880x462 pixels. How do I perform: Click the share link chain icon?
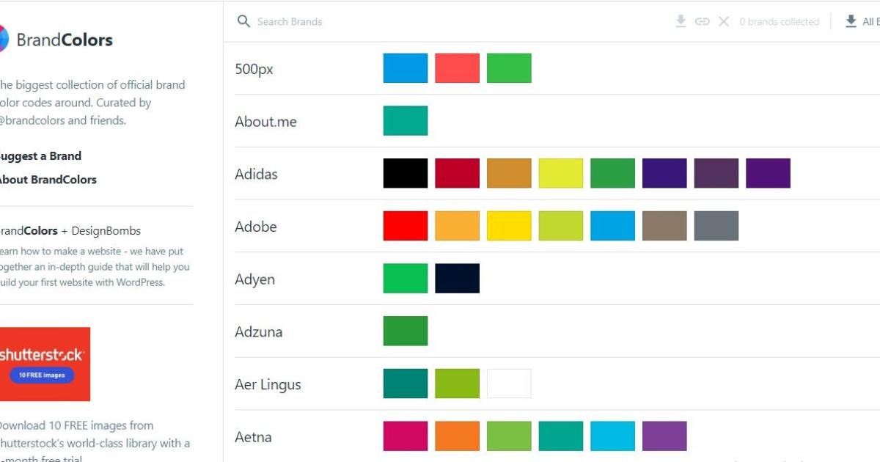pyautogui.click(x=703, y=21)
